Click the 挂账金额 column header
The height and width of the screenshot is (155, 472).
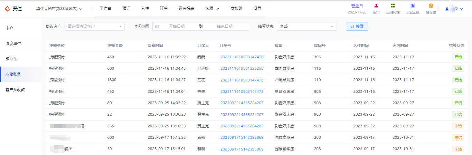[x=115, y=46]
